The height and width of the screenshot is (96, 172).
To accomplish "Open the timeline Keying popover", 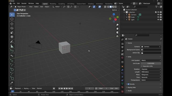I will pos(27,89).
